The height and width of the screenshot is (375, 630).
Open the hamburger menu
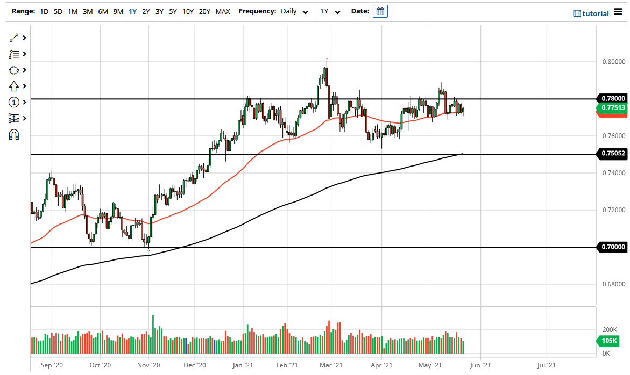(618, 12)
